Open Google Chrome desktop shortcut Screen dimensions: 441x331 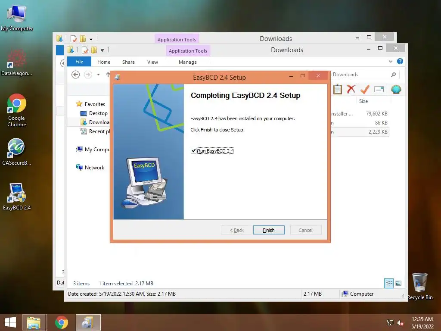pos(17,110)
